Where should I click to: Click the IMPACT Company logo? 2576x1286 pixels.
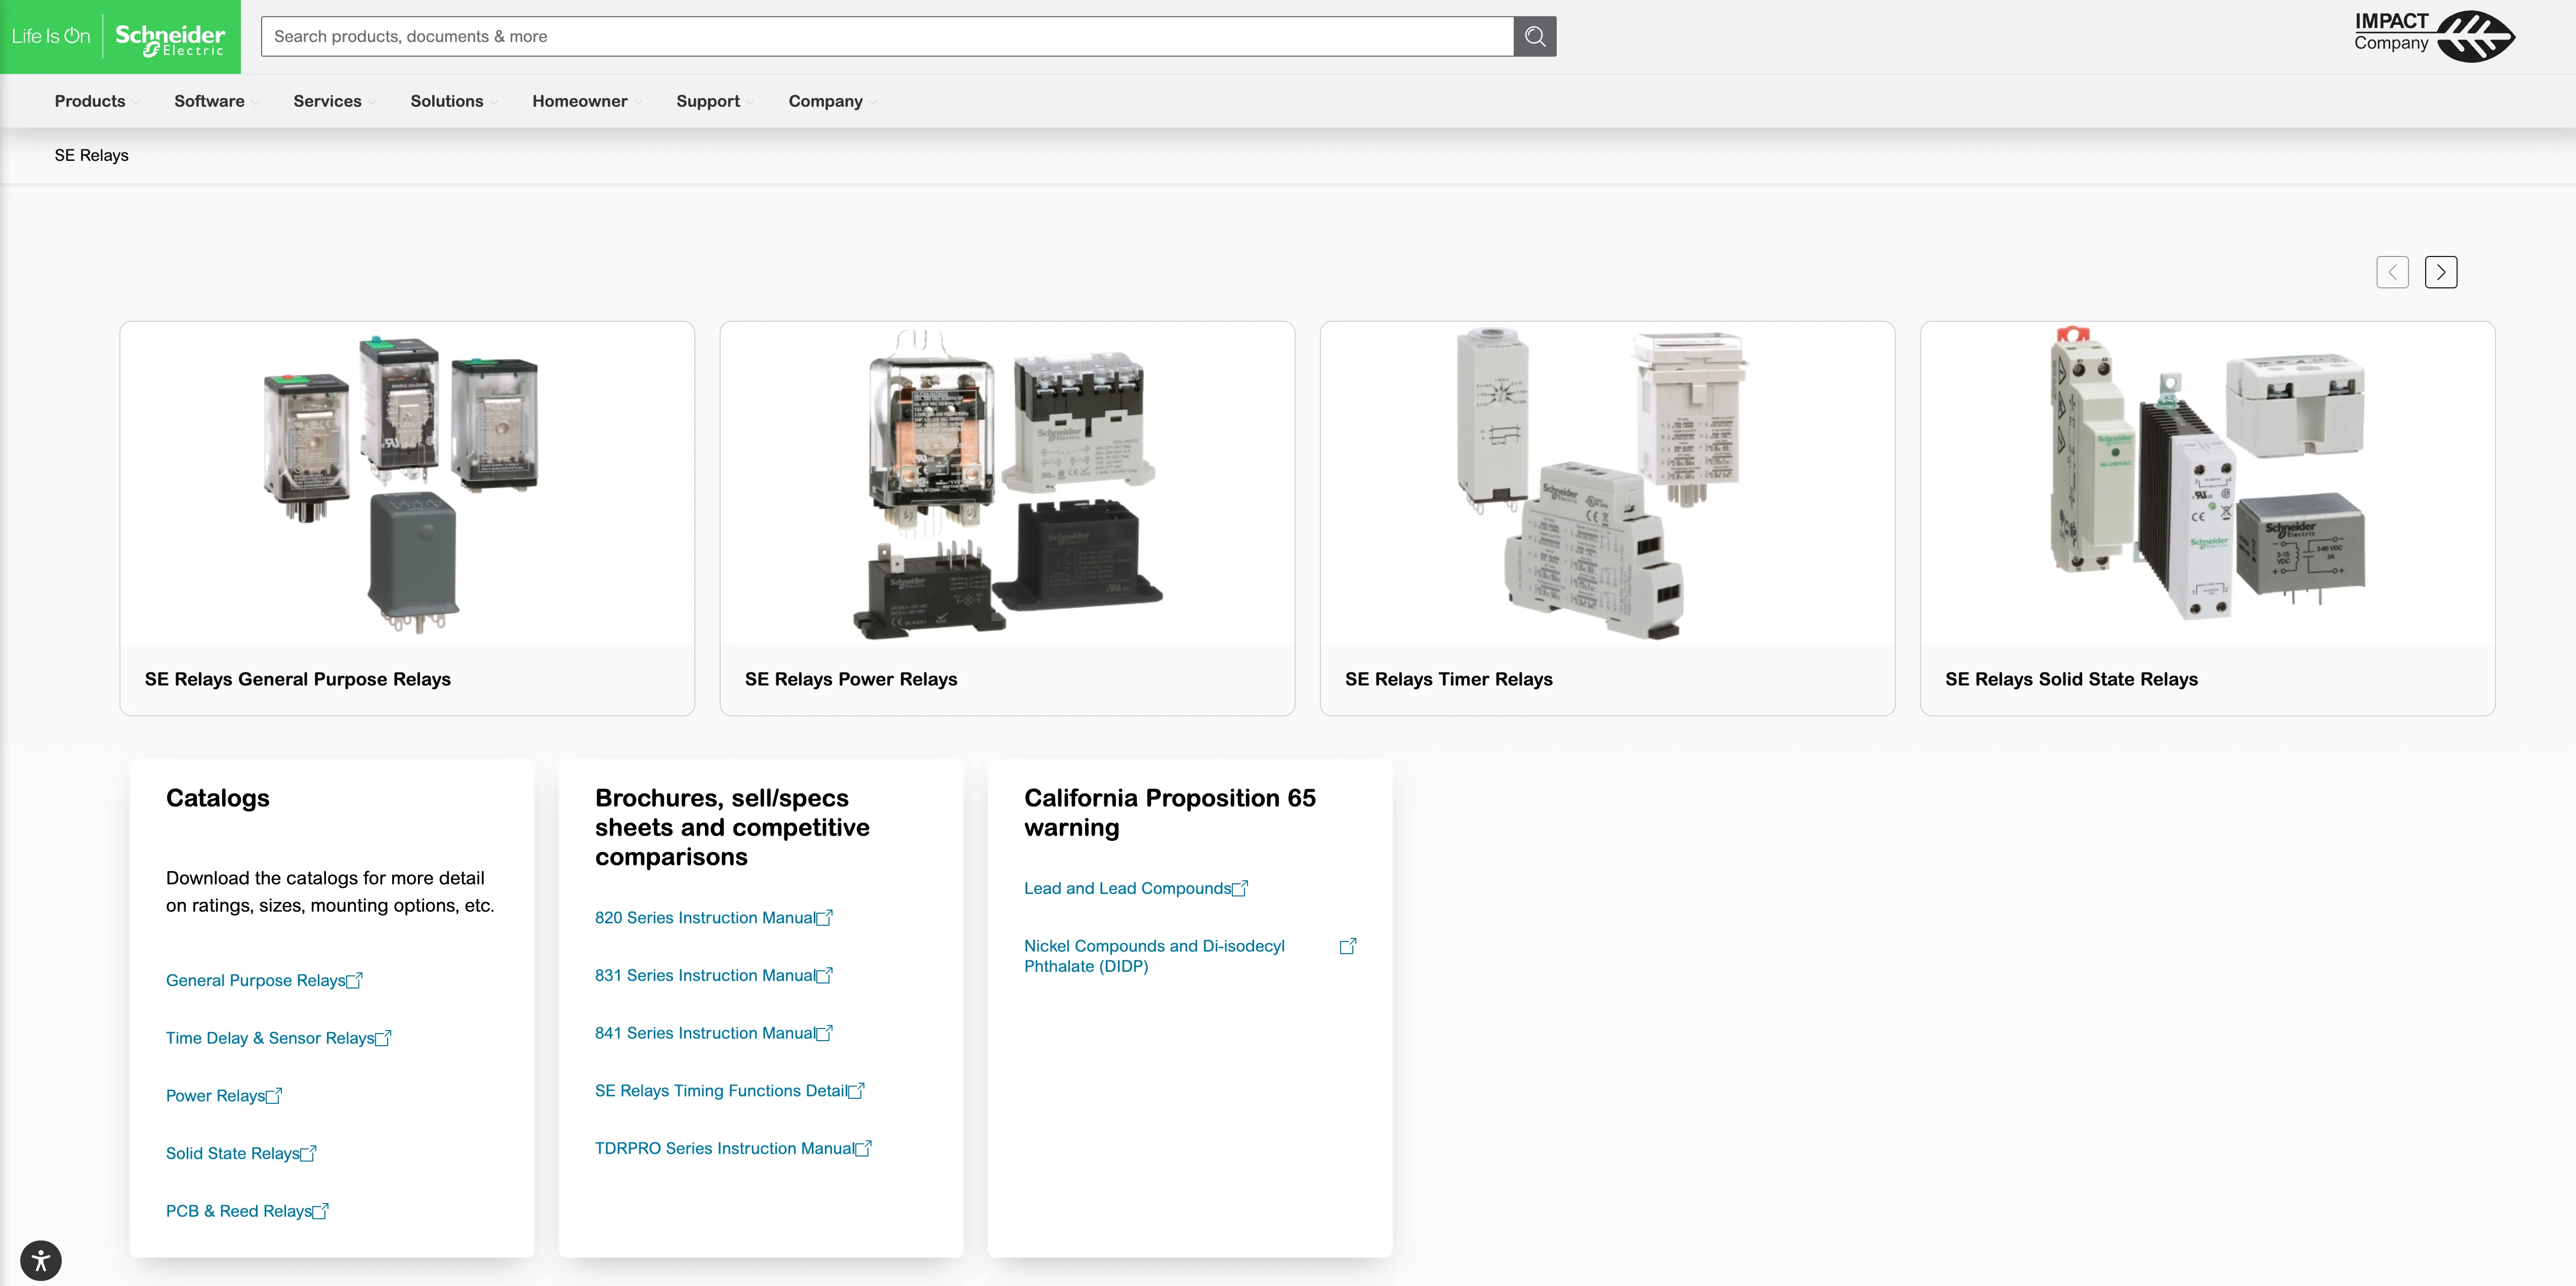tap(2434, 36)
